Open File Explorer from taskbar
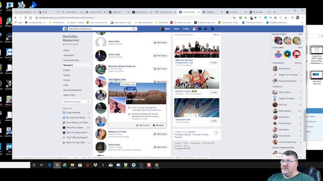Image resolution: width=323 pixels, height=181 pixels. click(x=72, y=165)
